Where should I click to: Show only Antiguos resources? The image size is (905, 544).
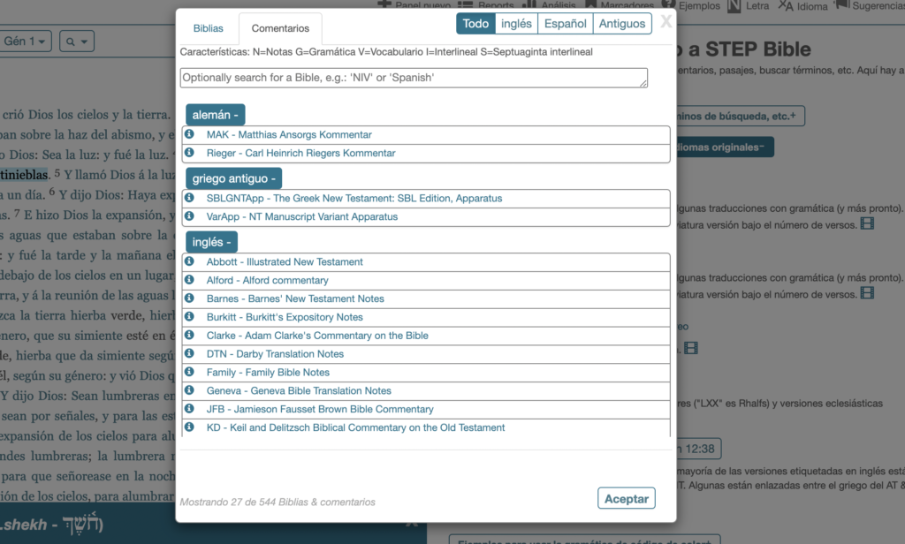[621, 23]
